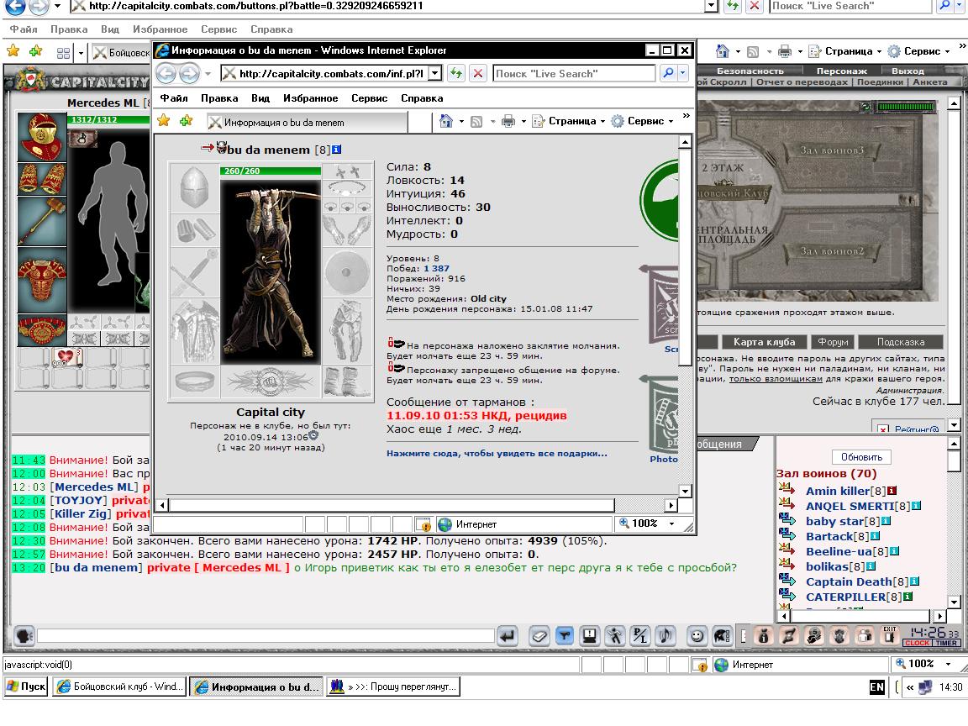Click popup window's print icon

click(x=508, y=121)
